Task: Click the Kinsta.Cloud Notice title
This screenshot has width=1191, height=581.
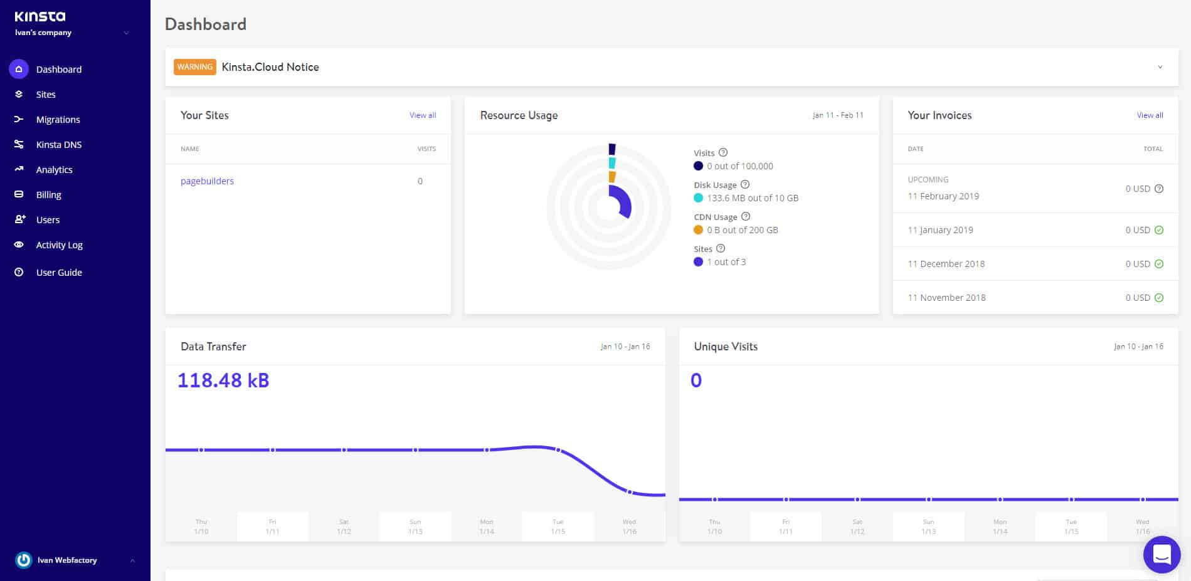Action: click(x=270, y=67)
